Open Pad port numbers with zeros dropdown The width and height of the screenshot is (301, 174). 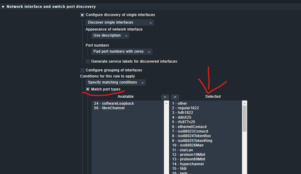tap(122, 52)
